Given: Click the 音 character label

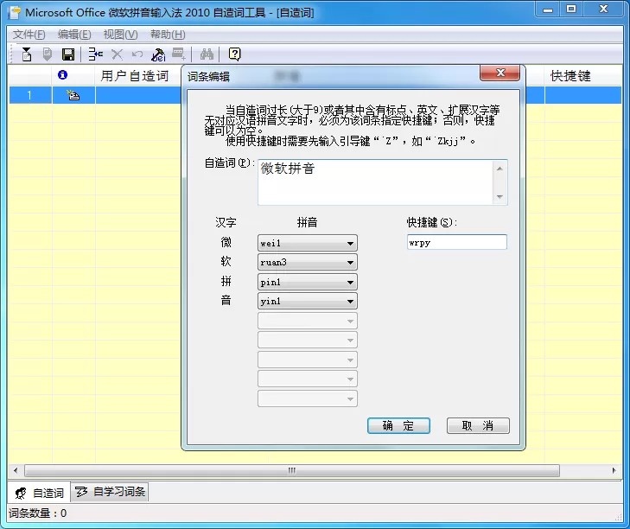Looking at the screenshot, I should click(226, 300).
